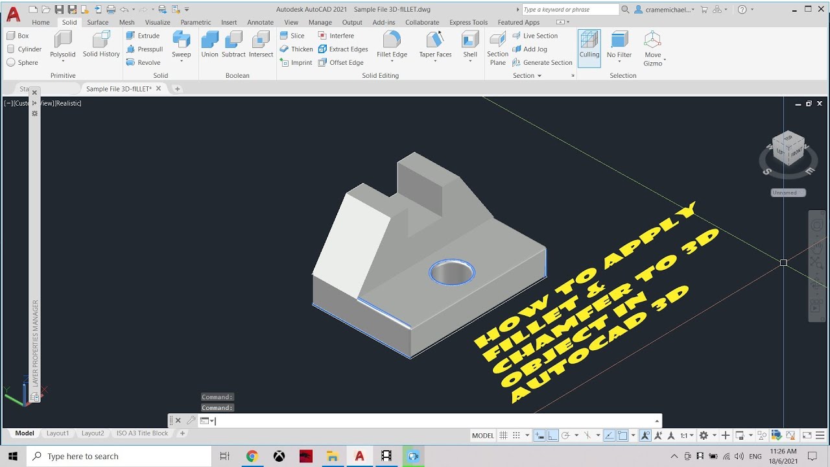Close Sample File 3D-fILLET drawing tab
The image size is (830, 467).
coord(158,88)
